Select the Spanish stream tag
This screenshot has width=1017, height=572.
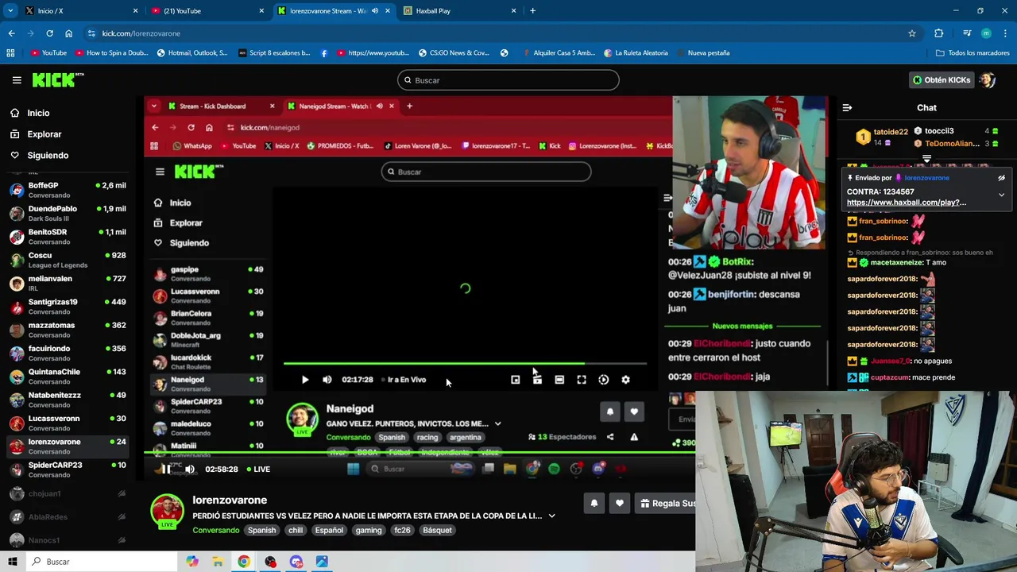[261, 531]
